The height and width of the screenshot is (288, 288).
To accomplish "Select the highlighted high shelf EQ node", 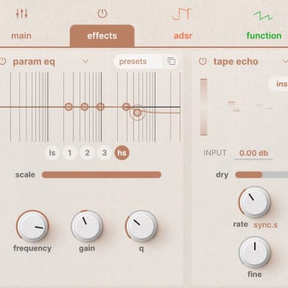I will (138, 113).
